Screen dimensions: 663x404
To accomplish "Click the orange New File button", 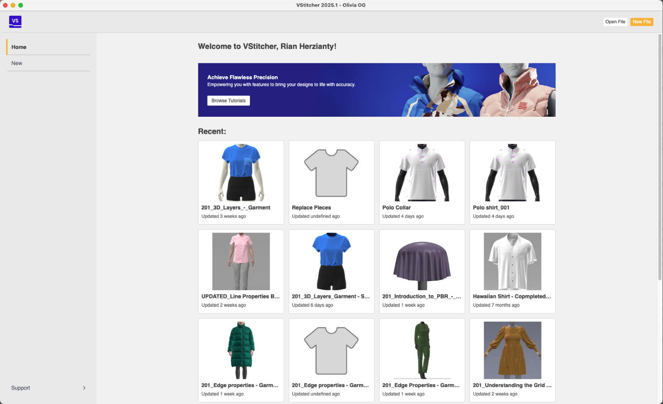I will pyautogui.click(x=641, y=22).
